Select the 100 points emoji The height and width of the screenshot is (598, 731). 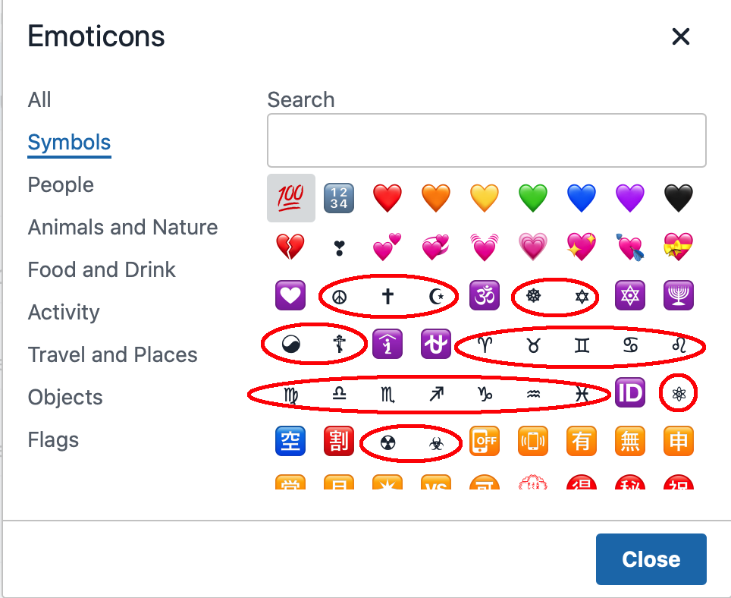290,197
